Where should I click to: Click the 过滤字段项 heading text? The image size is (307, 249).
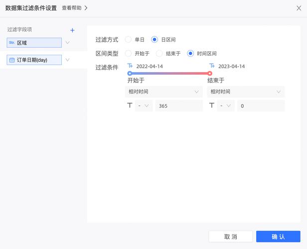pos(19,29)
